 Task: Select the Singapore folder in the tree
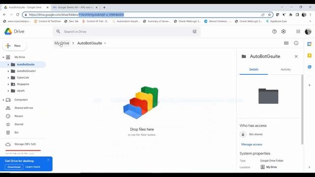(23, 84)
